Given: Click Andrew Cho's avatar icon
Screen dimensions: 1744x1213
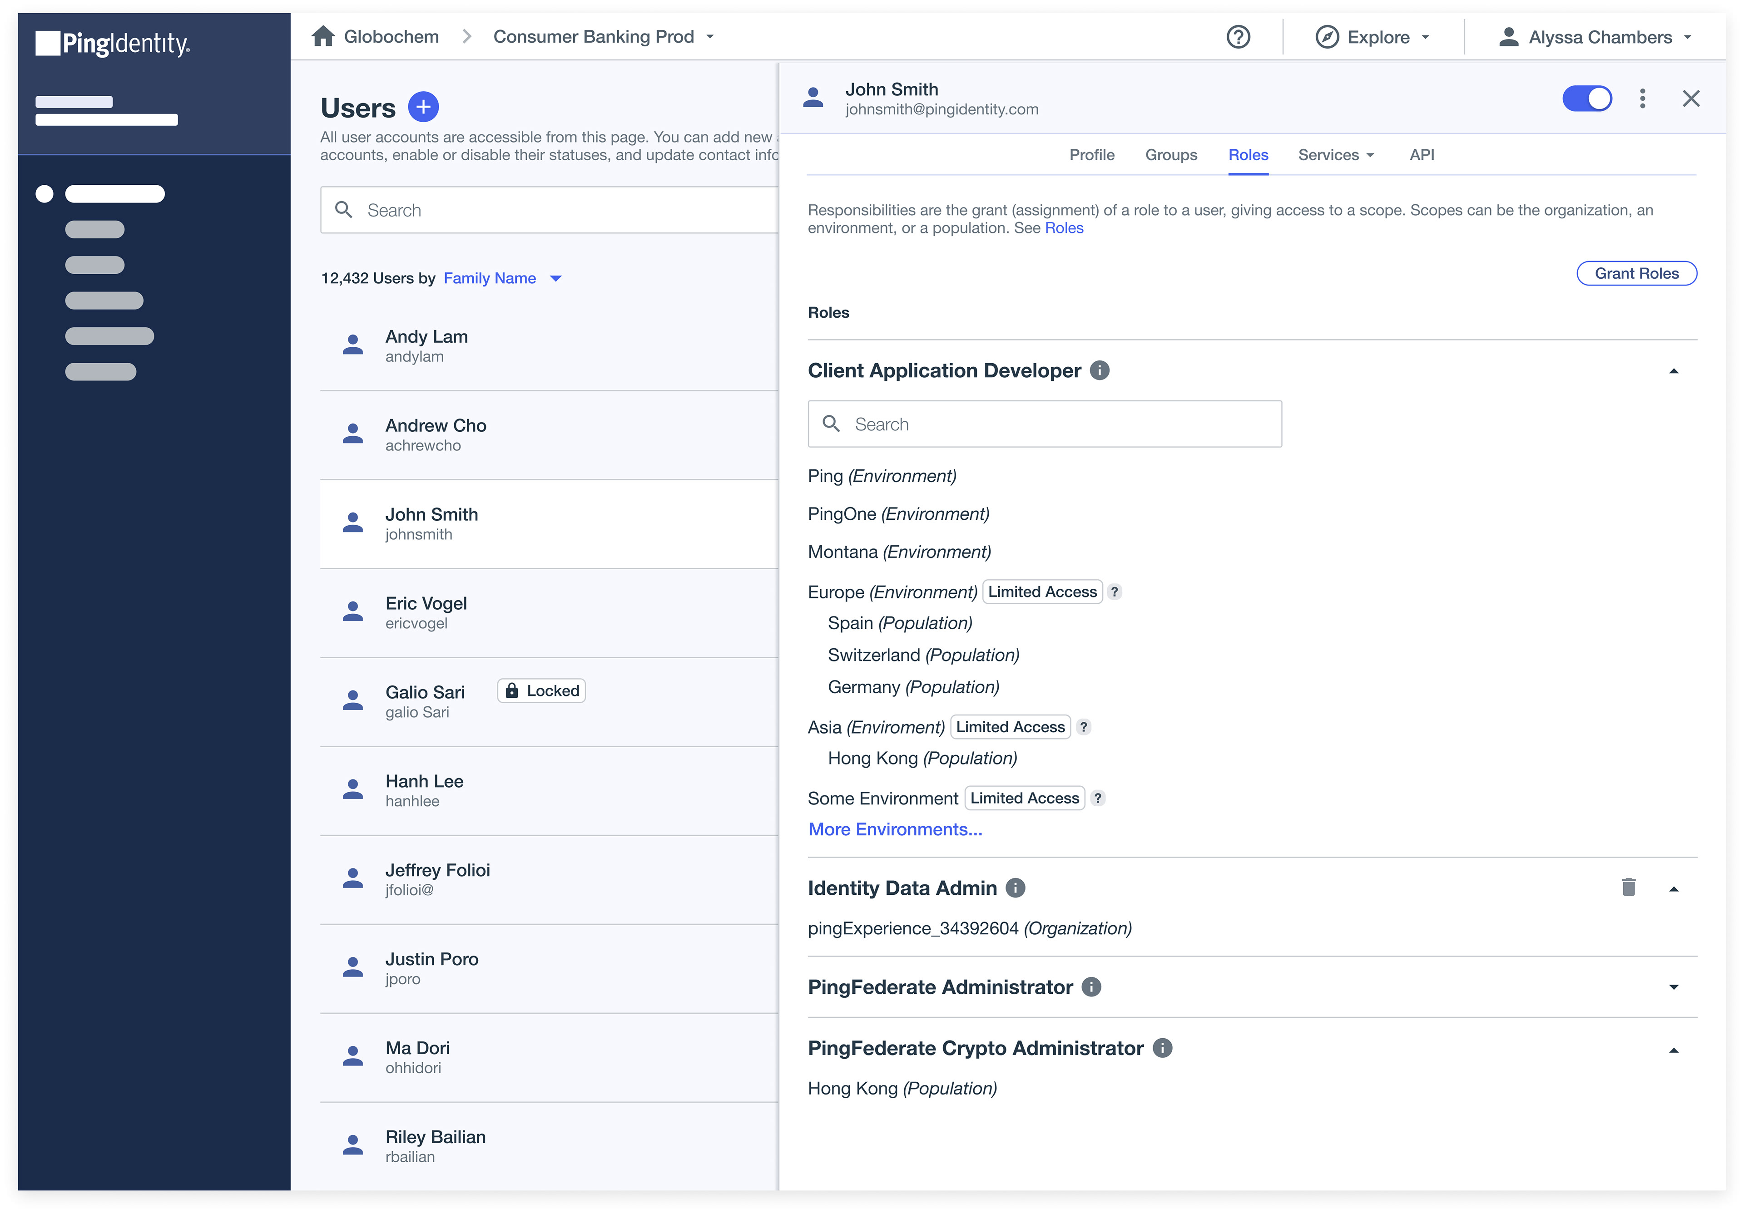Looking at the screenshot, I should point(352,434).
